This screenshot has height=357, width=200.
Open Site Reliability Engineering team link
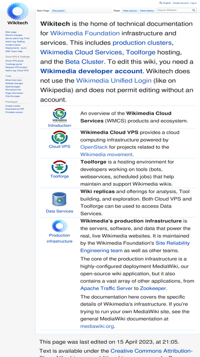coord(135,247)
